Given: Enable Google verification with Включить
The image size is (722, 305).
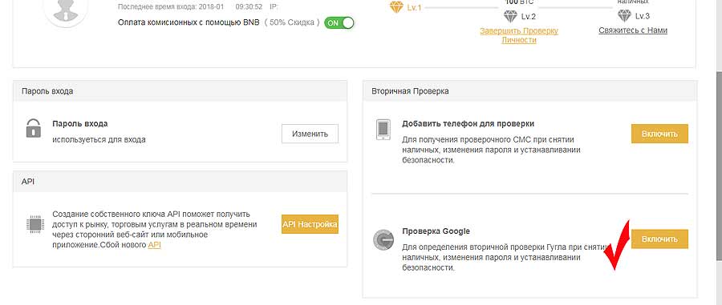Looking at the screenshot, I should click(659, 239).
